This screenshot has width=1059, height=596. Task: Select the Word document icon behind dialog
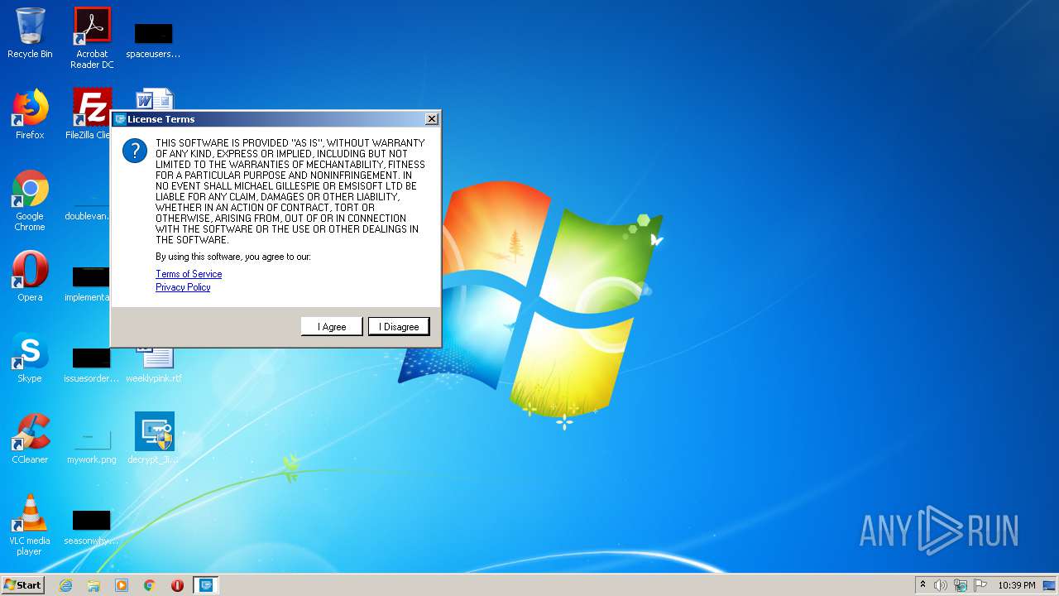click(155, 99)
